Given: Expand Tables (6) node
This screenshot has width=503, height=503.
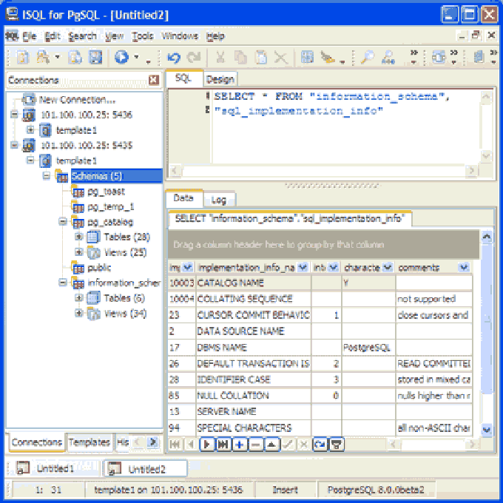Looking at the screenshot, I should coord(78,297).
